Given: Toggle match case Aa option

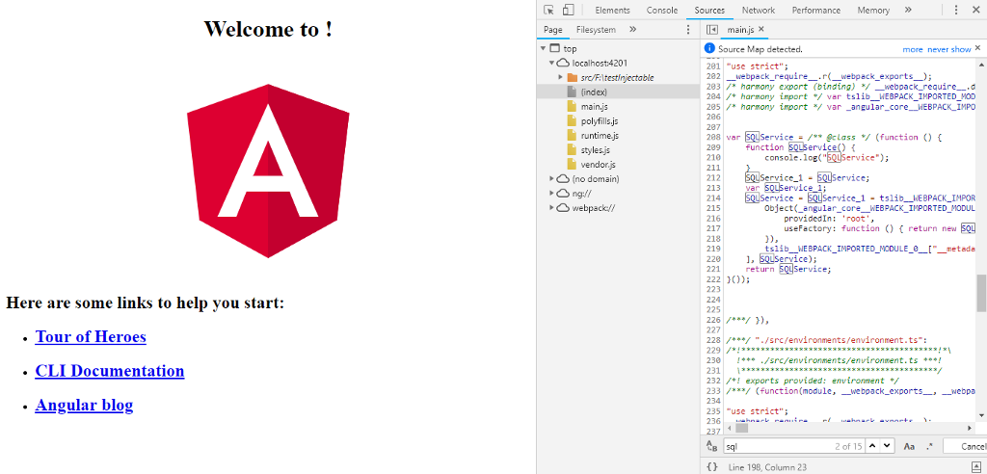Looking at the screenshot, I should [x=909, y=446].
